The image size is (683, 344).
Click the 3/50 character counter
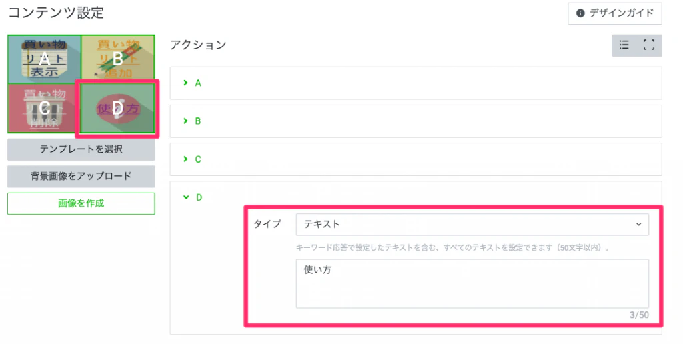[x=638, y=315]
